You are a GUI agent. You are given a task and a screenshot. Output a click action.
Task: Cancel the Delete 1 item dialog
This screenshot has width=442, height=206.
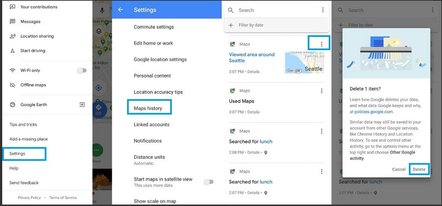(398, 169)
